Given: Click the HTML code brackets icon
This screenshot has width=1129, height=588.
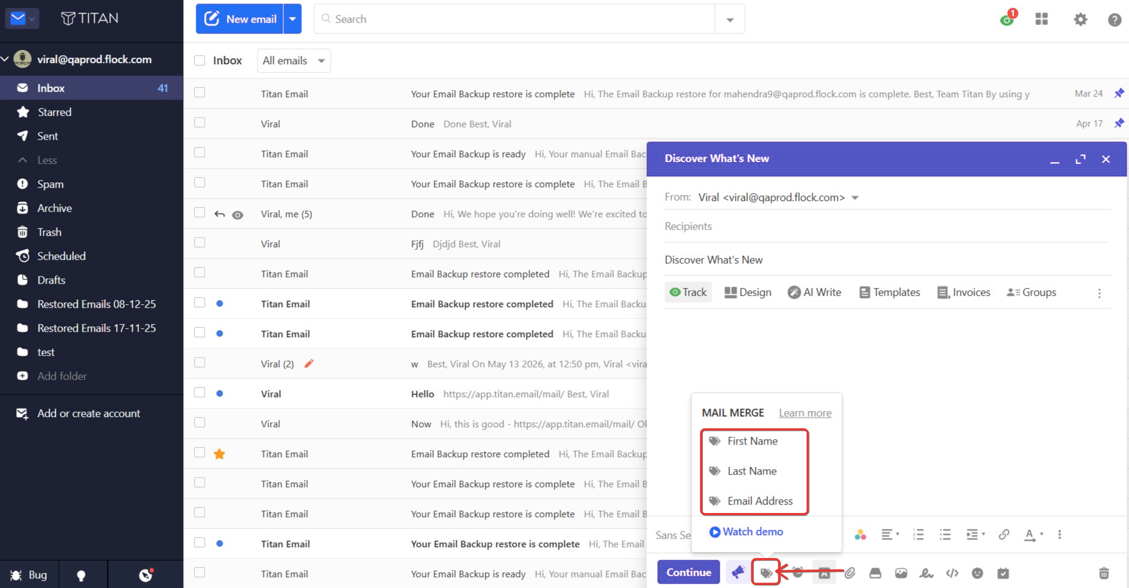Looking at the screenshot, I should point(952,573).
